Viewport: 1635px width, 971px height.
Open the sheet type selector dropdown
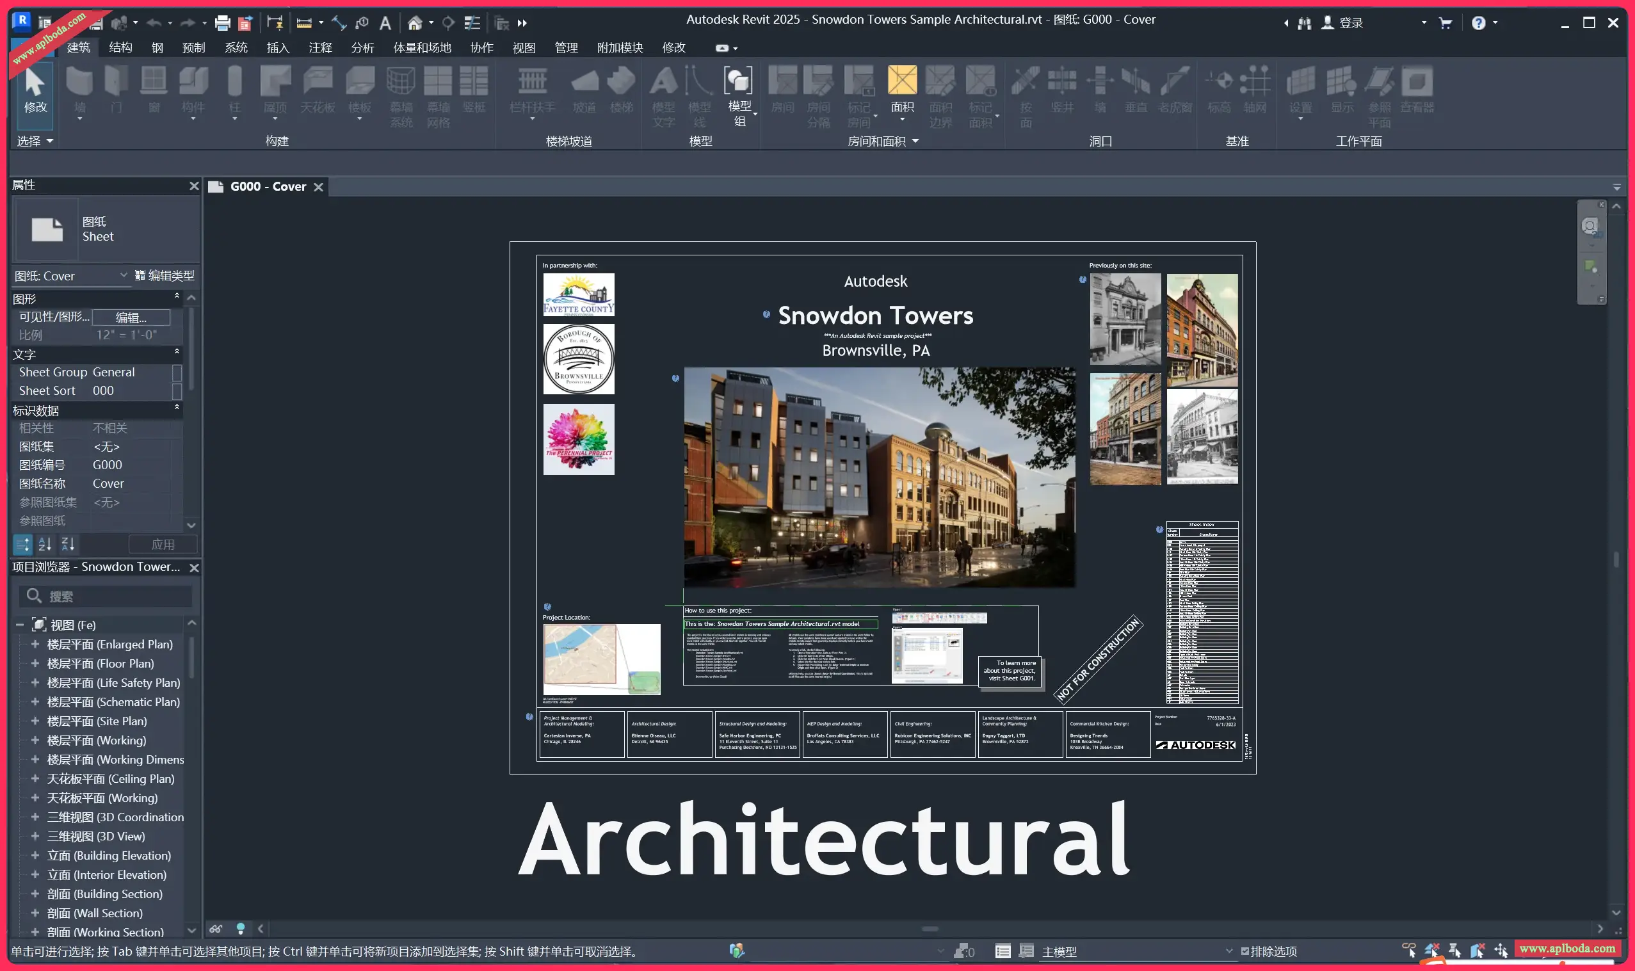(123, 275)
